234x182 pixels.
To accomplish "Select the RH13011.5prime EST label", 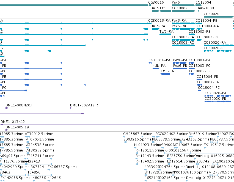I will pos(150,151).
